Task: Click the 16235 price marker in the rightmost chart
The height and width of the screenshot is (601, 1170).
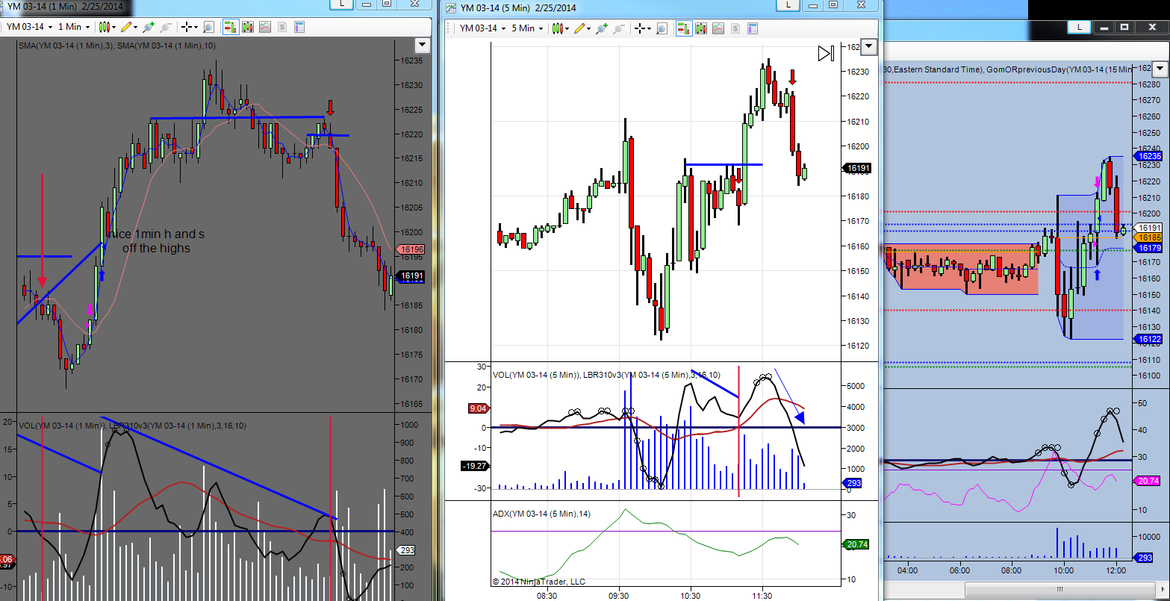Action: click(1148, 156)
